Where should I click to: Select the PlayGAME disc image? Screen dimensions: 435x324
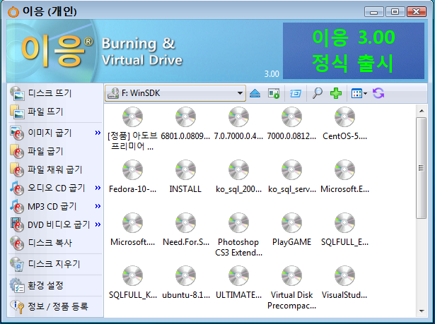pyautogui.click(x=291, y=229)
